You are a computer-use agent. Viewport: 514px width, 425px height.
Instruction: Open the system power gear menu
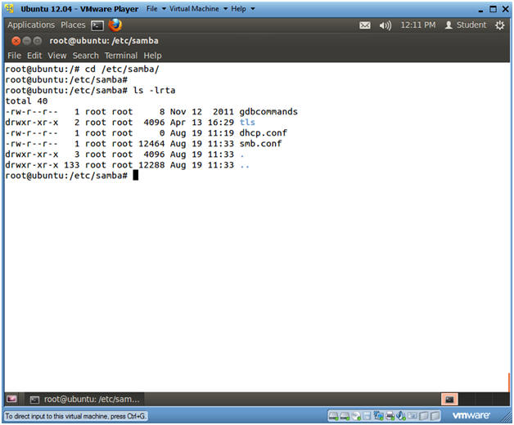pos(499,25)
